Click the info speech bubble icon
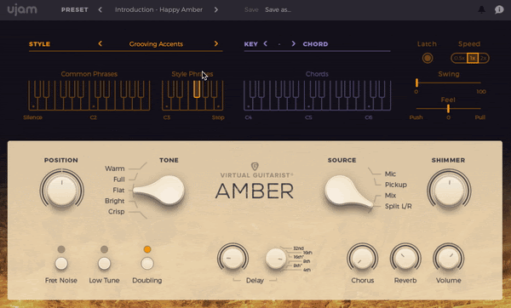 pyautogui.click(x=499, y=9)
